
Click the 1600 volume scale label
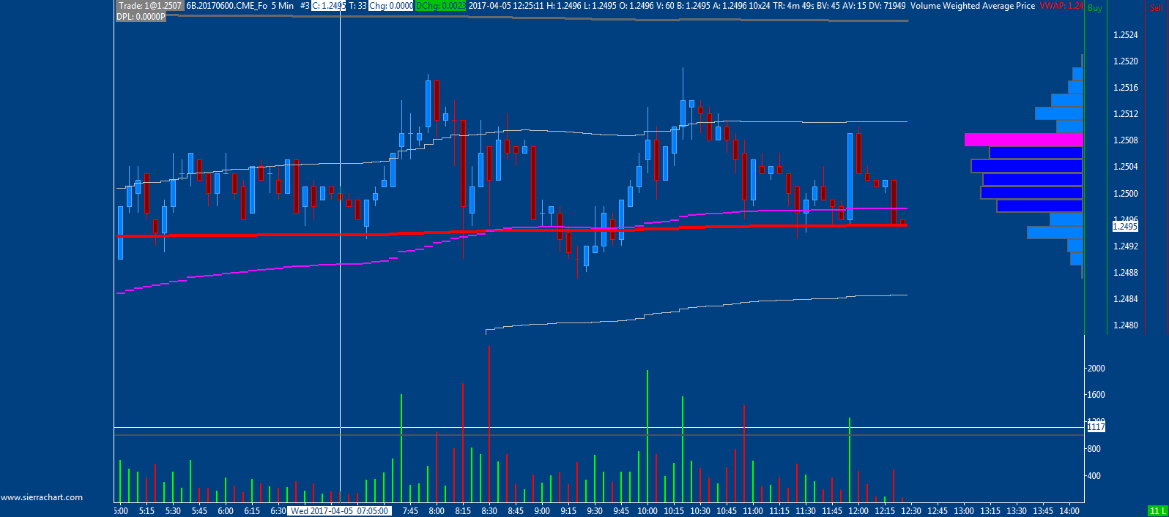tap(1096, 395)
